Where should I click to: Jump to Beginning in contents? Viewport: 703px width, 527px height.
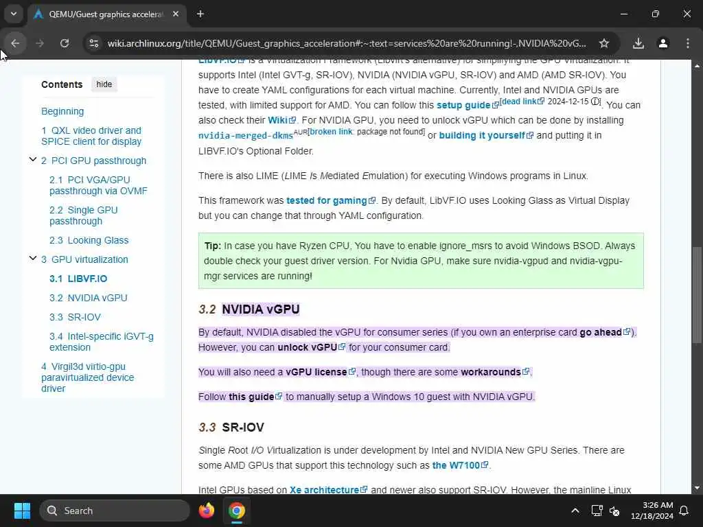[x=62, y=111]
